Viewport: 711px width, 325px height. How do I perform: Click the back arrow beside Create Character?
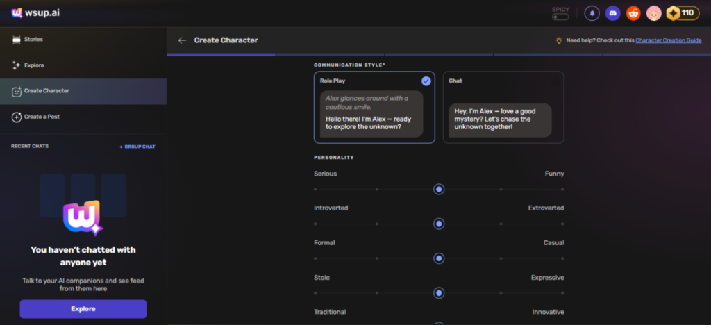click(x=182, y=40)
